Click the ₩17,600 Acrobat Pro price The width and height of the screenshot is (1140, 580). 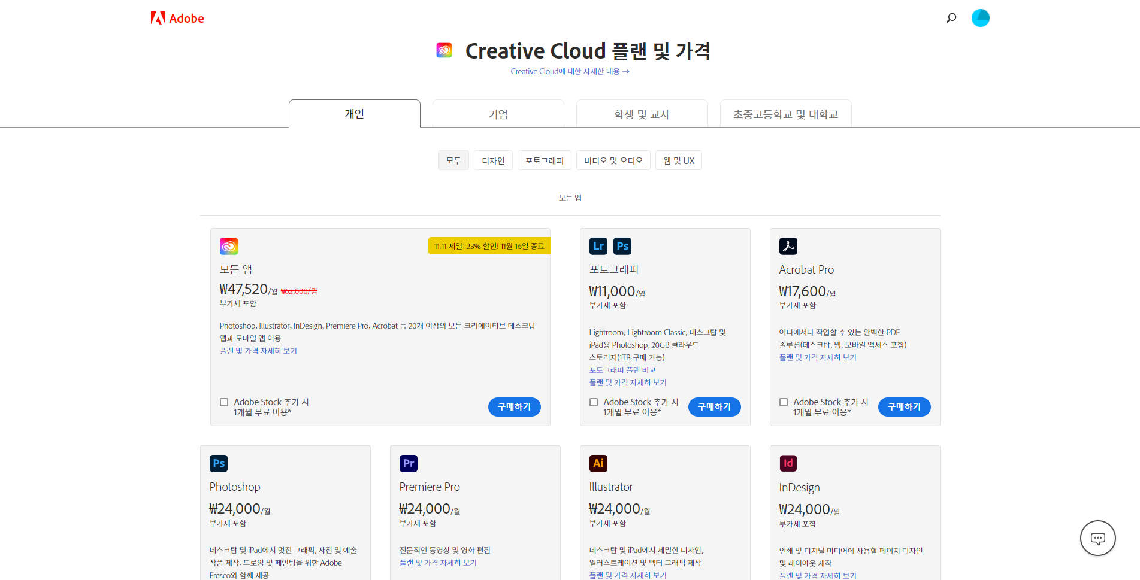pos(803,291)
